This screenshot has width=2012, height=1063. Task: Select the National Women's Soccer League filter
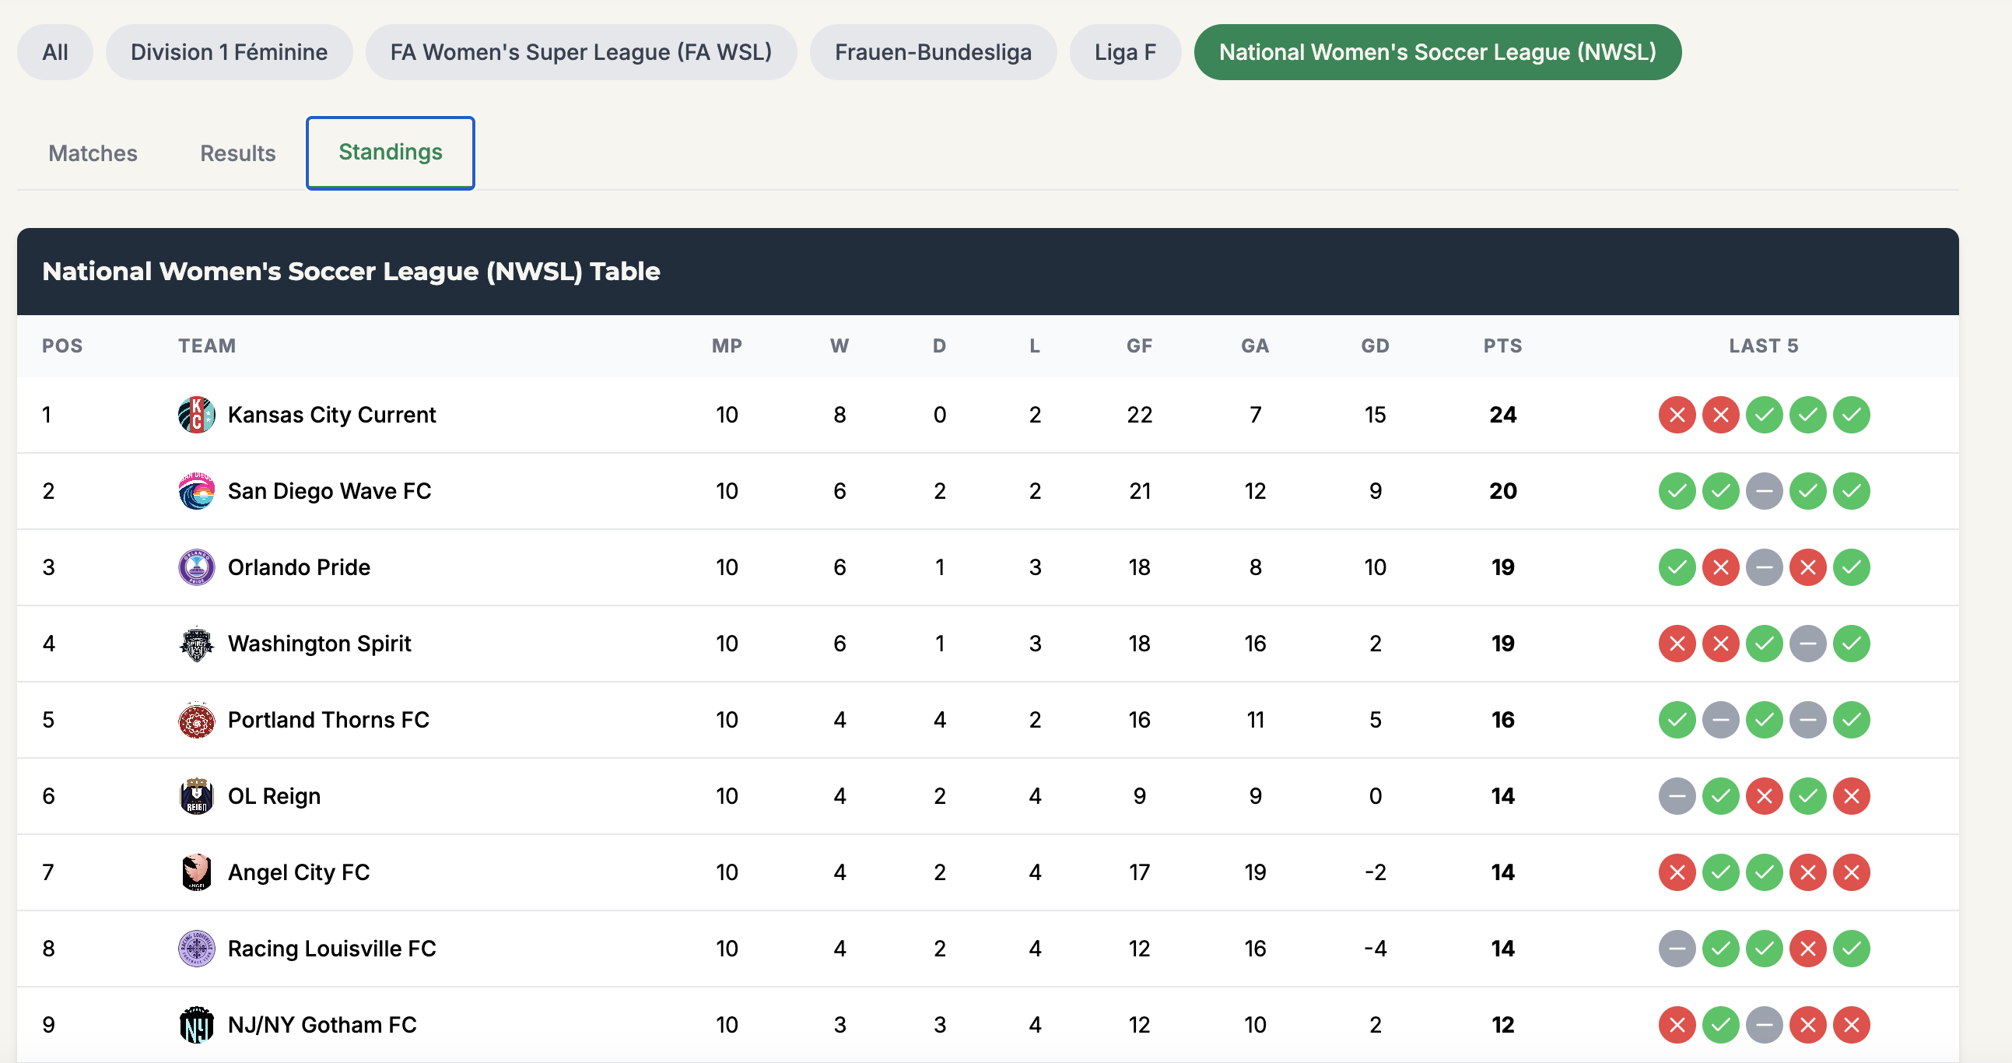(1438, 52)
